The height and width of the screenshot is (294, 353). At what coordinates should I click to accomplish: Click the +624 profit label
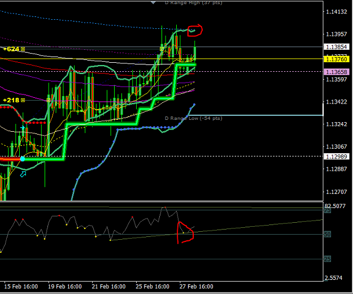[x=11, y=49]
